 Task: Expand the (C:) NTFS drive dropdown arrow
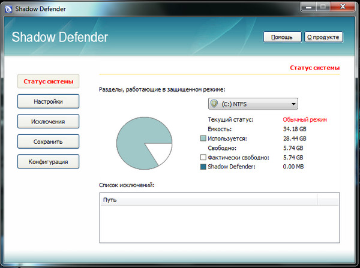pos(295,103)
